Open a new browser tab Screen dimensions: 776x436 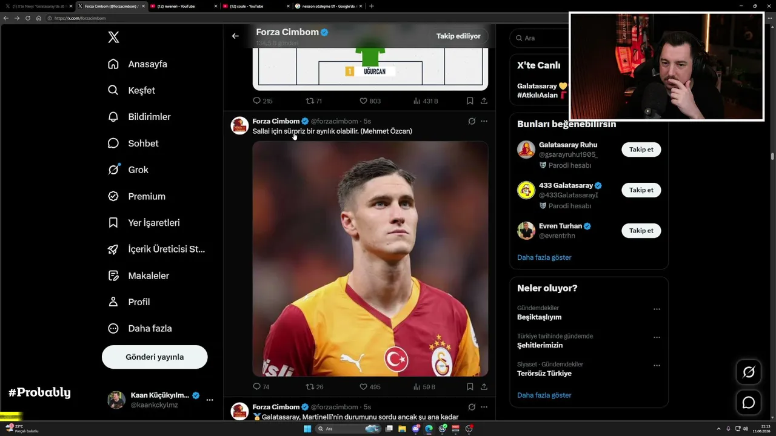[x=372, y=6]
